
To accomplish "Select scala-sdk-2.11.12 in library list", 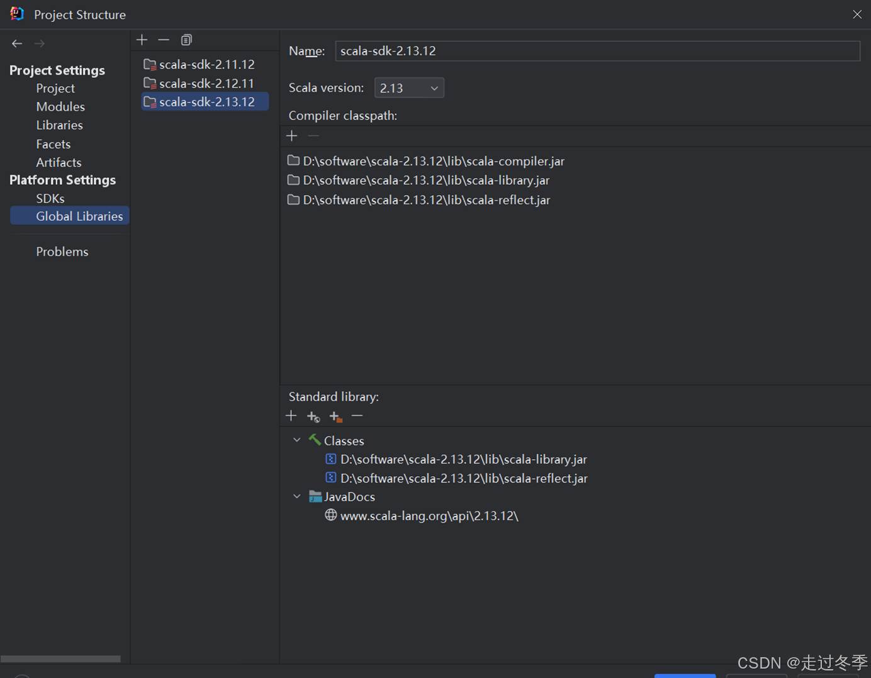I will pyautogui.click(x=205, y=64).
